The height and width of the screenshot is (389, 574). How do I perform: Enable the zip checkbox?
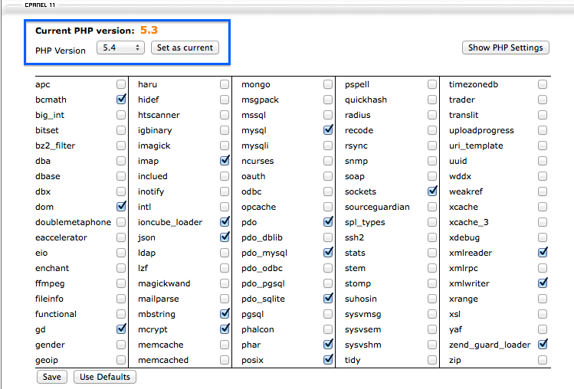543,360
